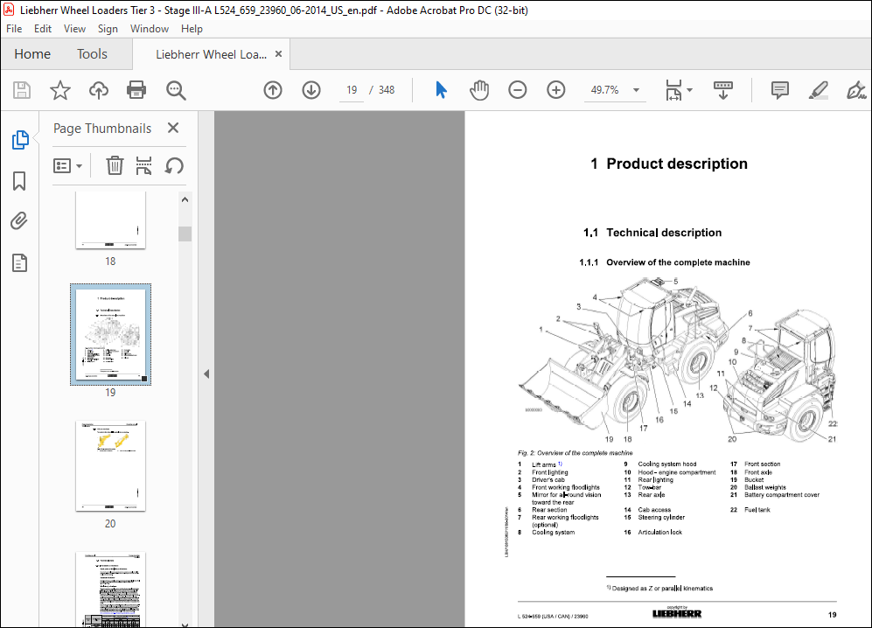
Task: Choose the Selection arrow tool
Action: [x=441, y=90]
